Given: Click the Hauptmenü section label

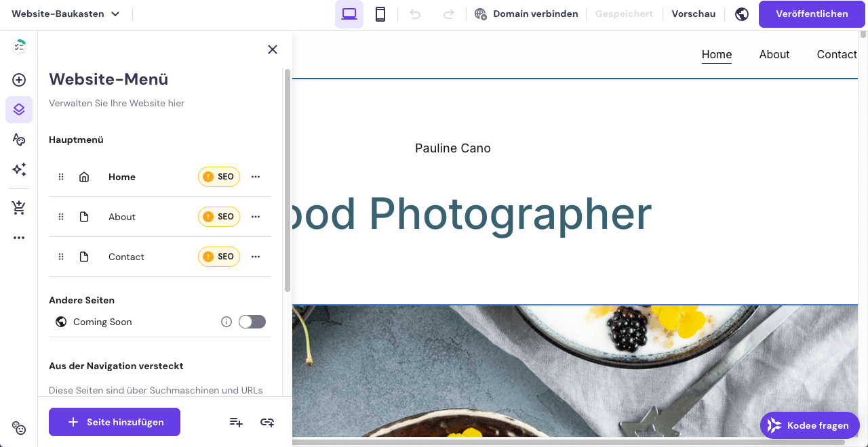Looking at the screenshot, I should tap(76, 140).
